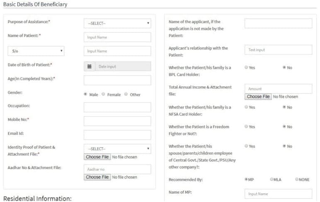
Task: Focus the Mobile No text field
Action: [x=117, y=121]
